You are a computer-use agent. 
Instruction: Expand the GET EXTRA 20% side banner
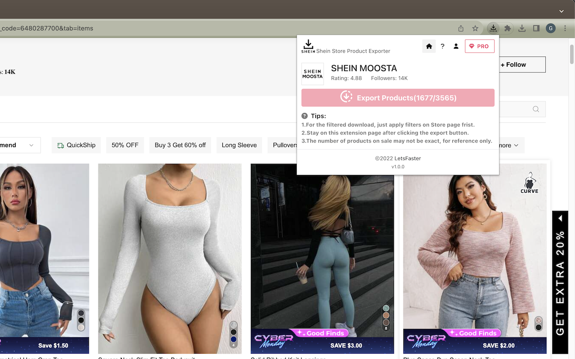[x=560, y=282]
